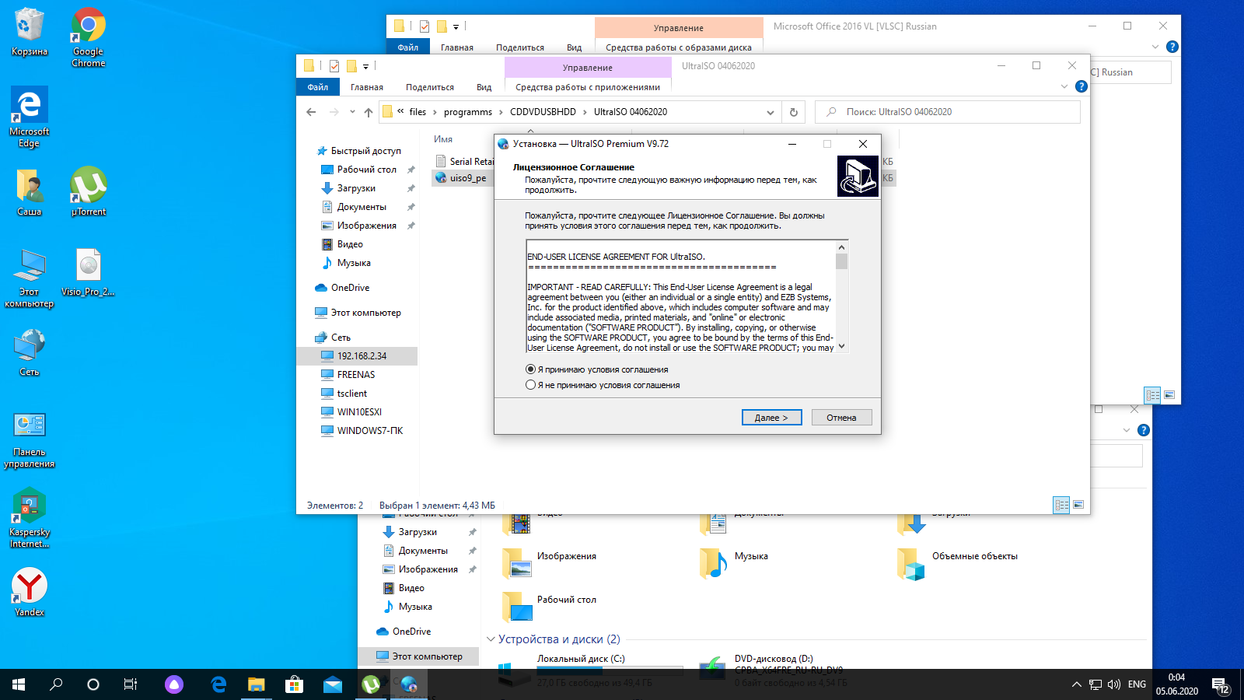Open Корзина on the desktop

point(30,33)
